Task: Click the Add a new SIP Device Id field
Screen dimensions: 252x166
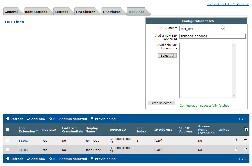Action: pos(212,36)
